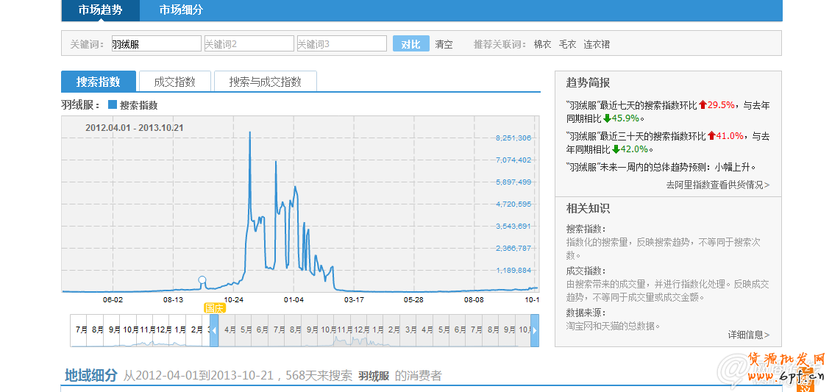The image size is (832, 392).
Task: Click the recommended keyword 连衣裙
Action: 597,44
